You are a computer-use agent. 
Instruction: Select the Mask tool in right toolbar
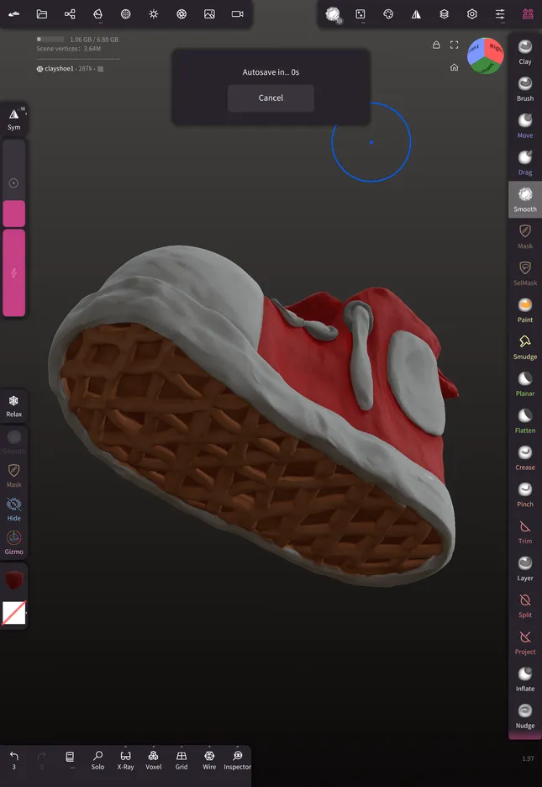pos(525,236)
